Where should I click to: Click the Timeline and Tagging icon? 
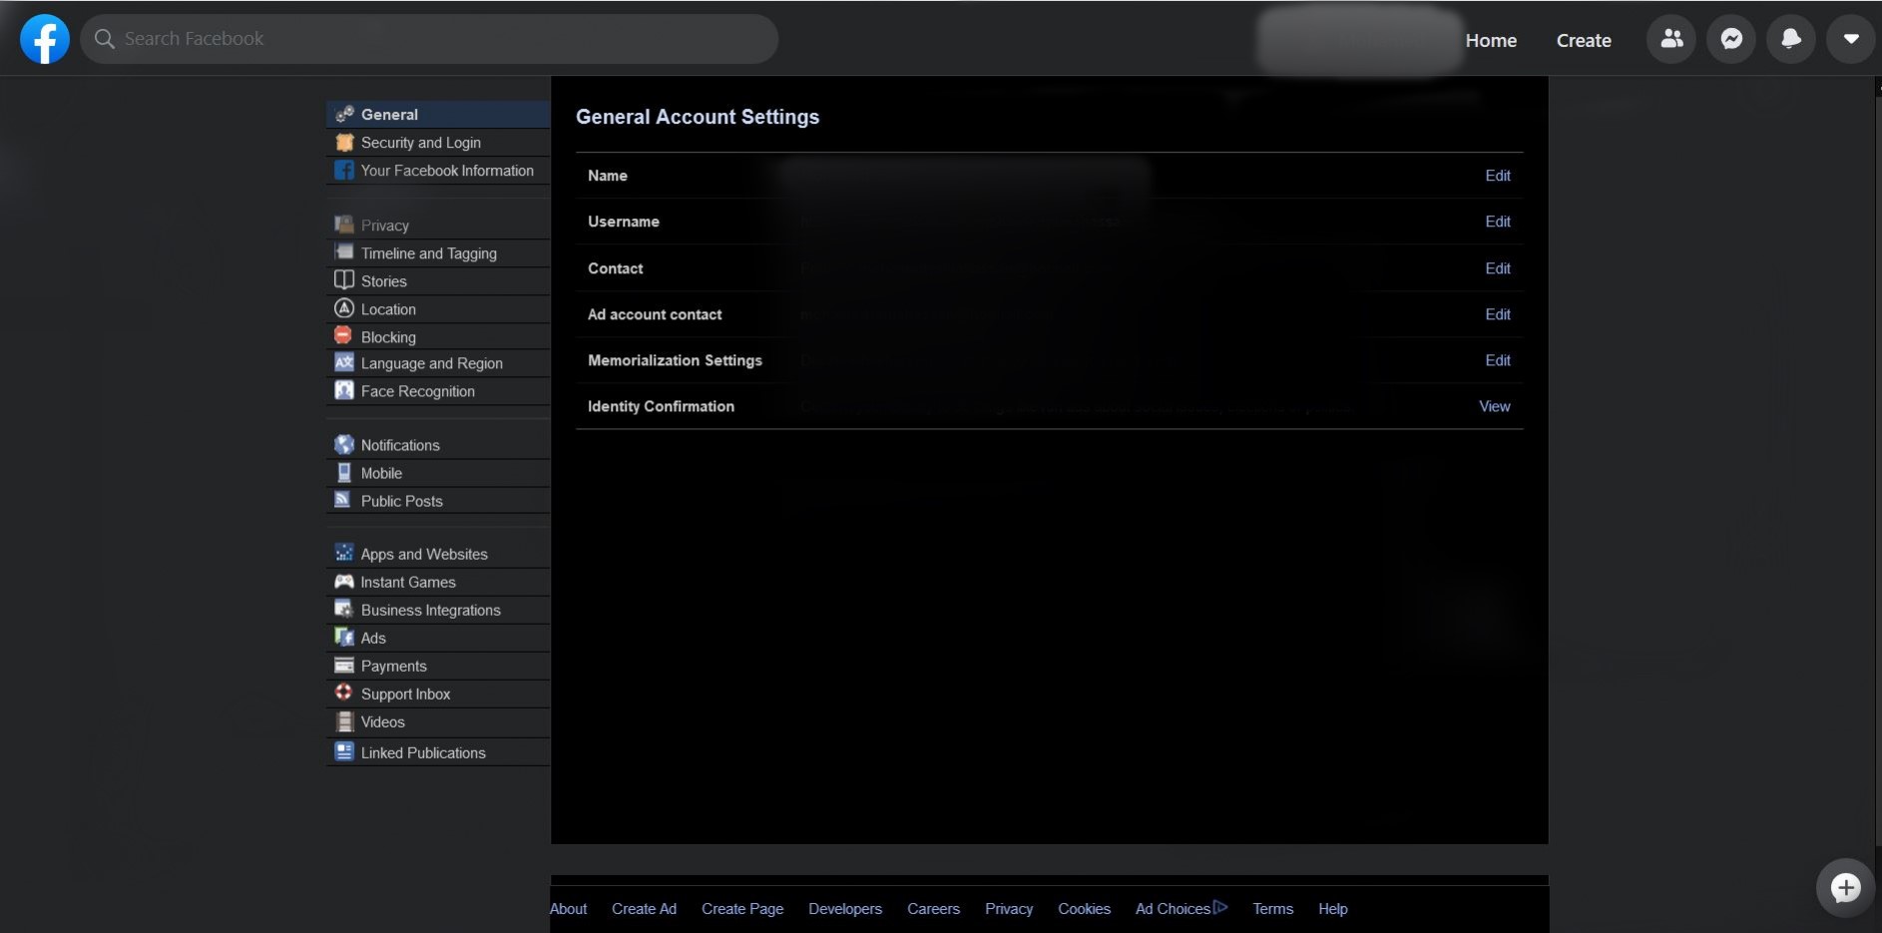pyautogui.click(x=344, y=252)
